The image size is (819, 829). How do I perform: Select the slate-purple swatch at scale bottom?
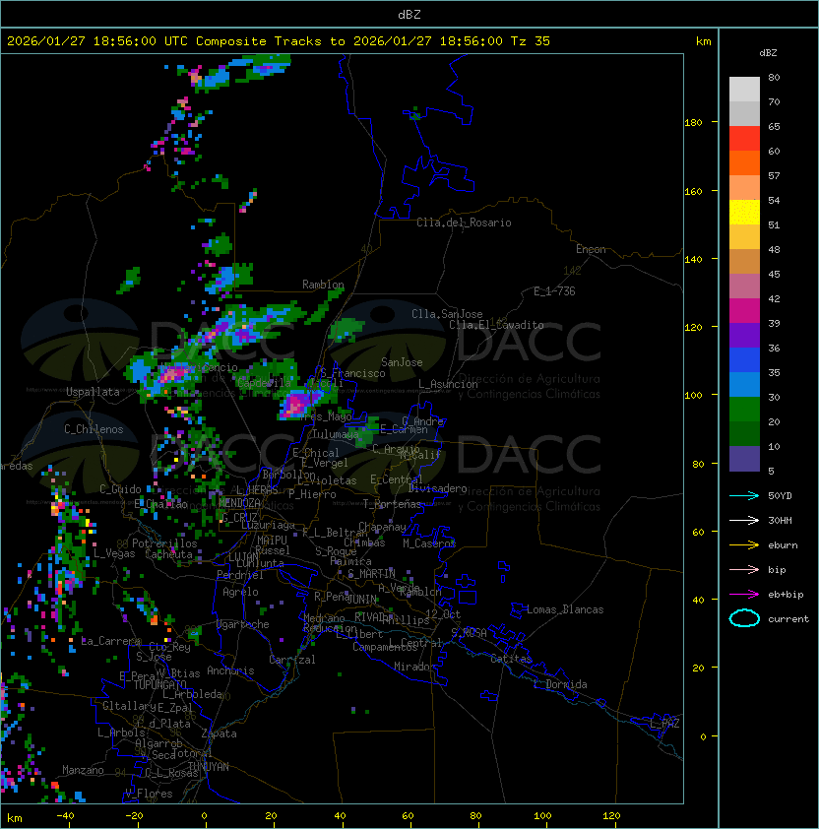[744, 459]
